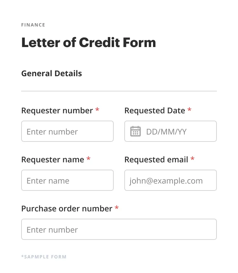Focus the Purchase order number input

click(119, 229)
